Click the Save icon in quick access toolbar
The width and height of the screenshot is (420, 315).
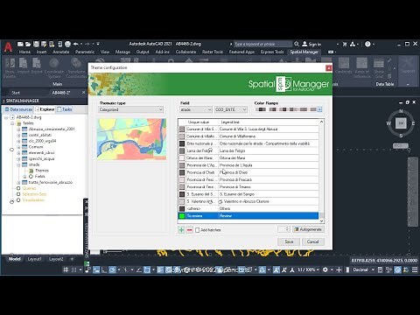pyautogui.click(x=36, y=44)
